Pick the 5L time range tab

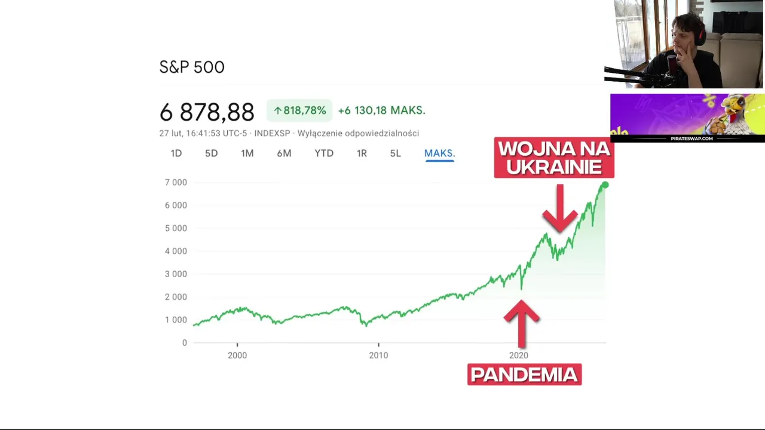[395, 153]
